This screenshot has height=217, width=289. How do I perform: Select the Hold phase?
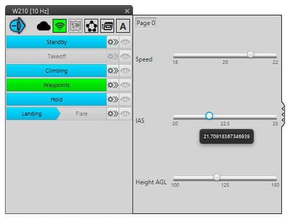tap(57, 100)
